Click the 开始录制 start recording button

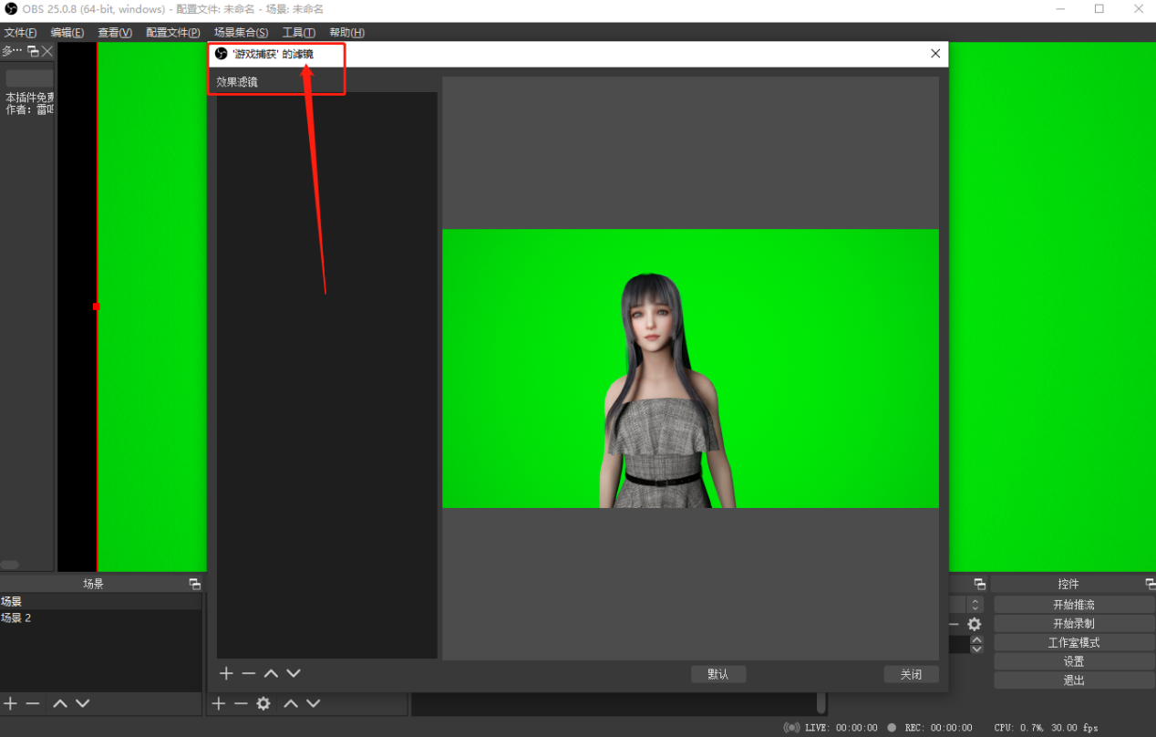1073,624
